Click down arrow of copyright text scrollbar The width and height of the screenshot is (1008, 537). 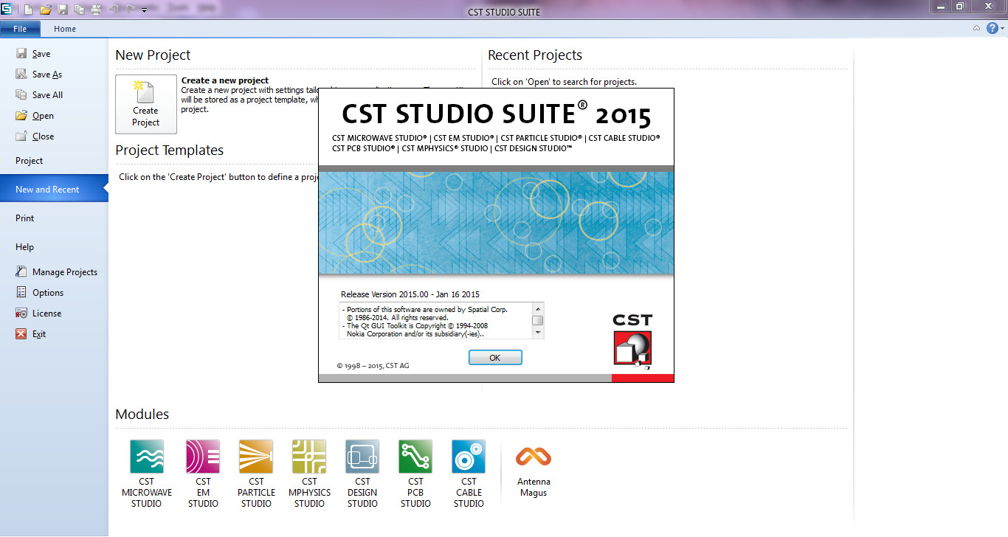[x=538, y=333]
